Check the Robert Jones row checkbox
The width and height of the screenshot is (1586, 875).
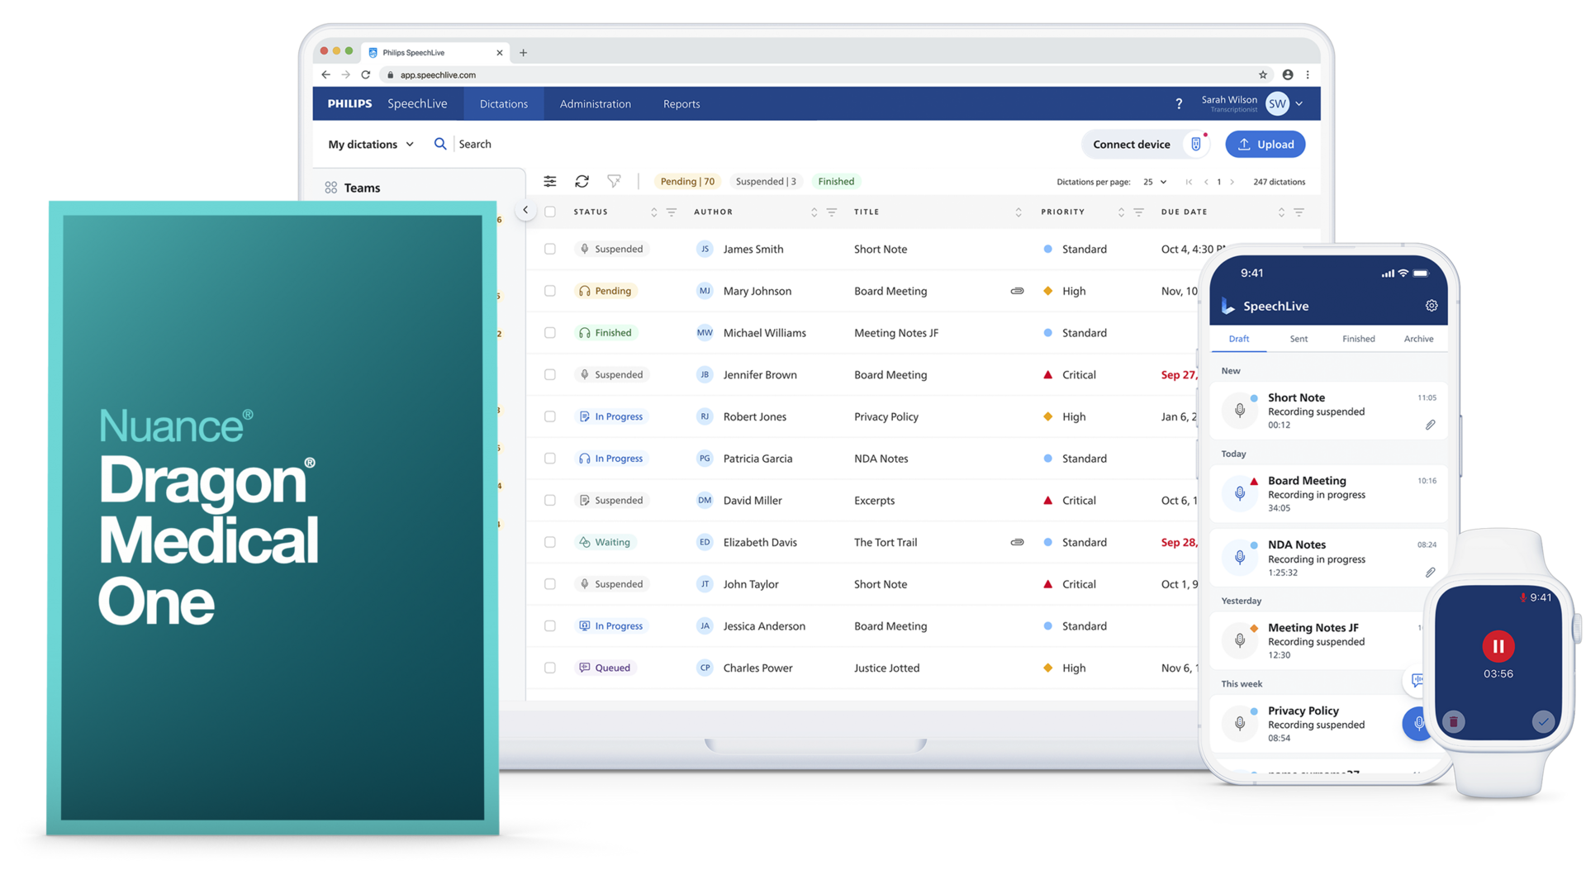(x=550, y=416)
